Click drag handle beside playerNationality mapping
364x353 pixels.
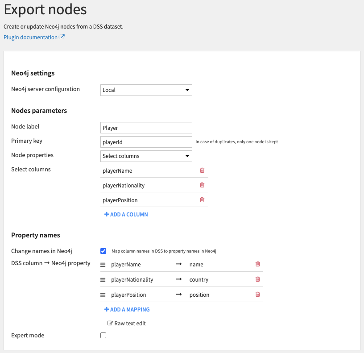(103, 280)
